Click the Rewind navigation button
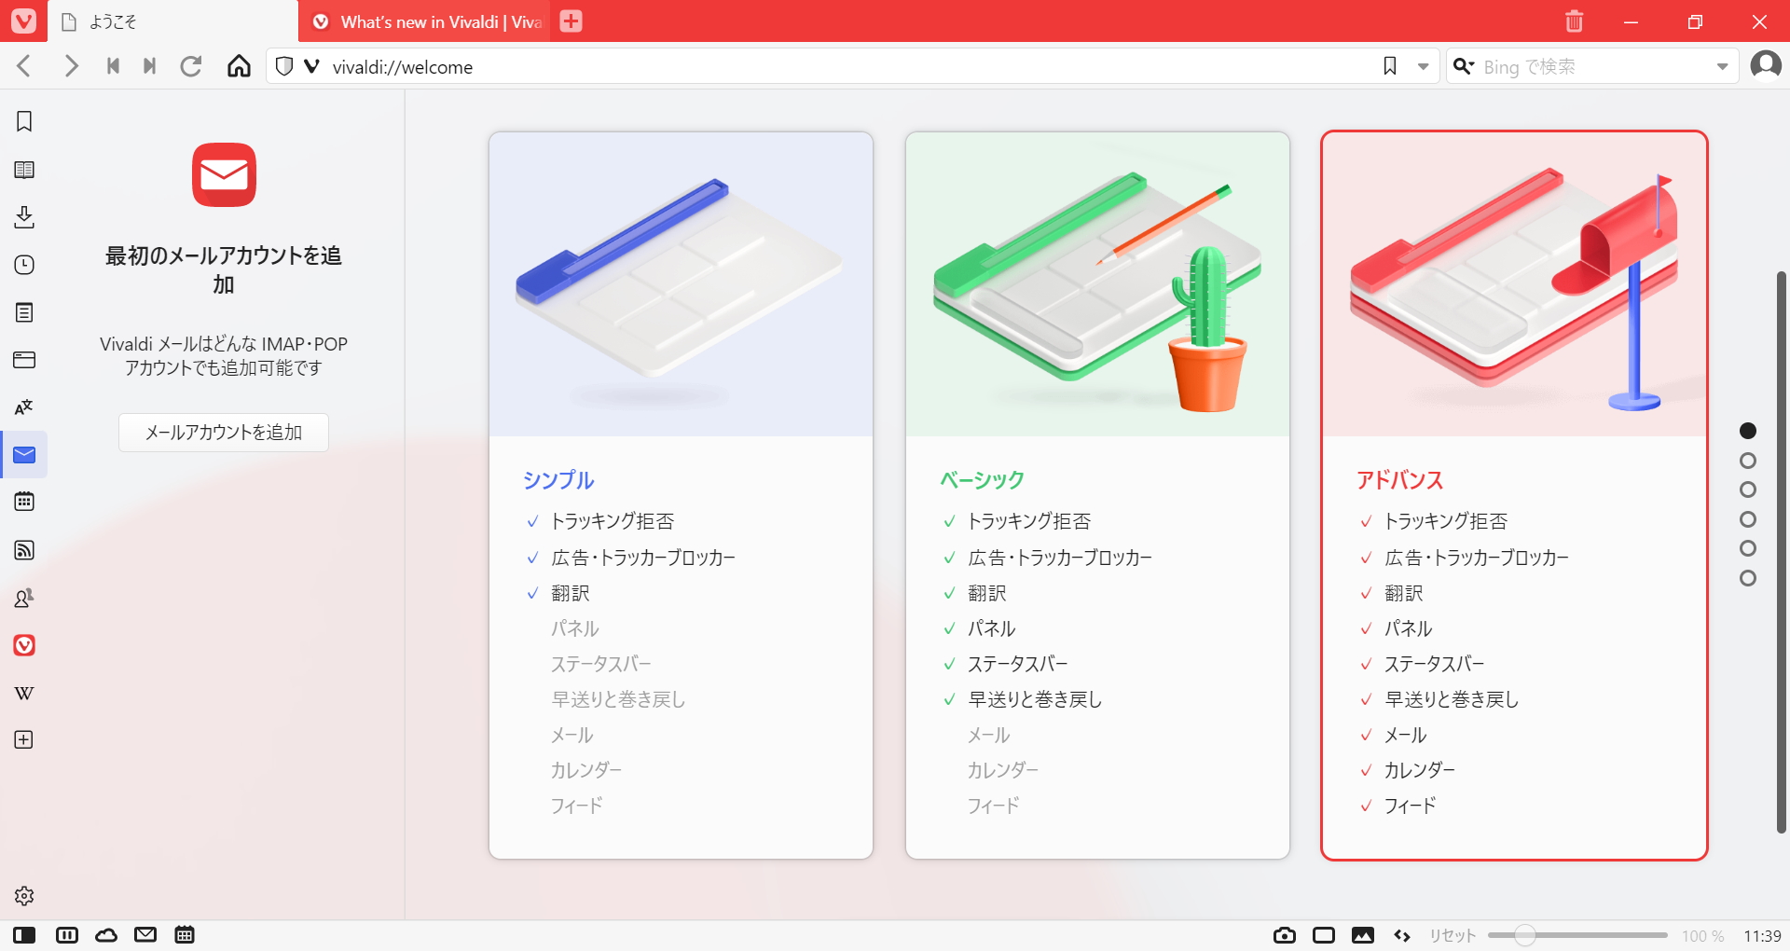 point(113,66)
